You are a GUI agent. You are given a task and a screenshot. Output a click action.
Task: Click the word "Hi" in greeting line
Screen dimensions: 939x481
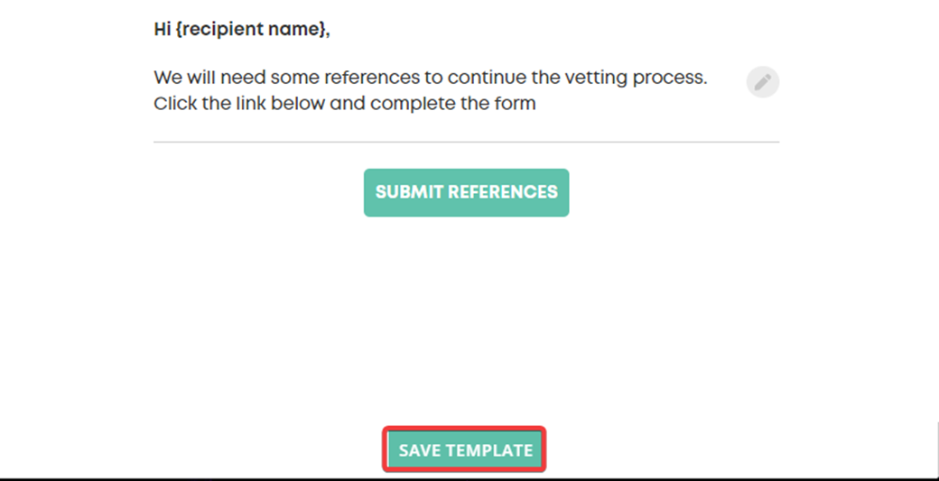point(163,29)
